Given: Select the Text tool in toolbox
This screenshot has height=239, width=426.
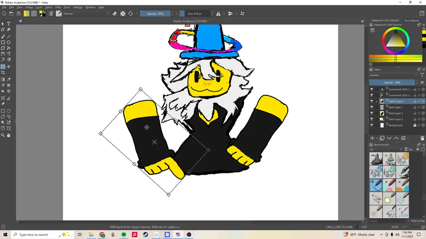Looking at the screenshot, I should click(9, 24).
